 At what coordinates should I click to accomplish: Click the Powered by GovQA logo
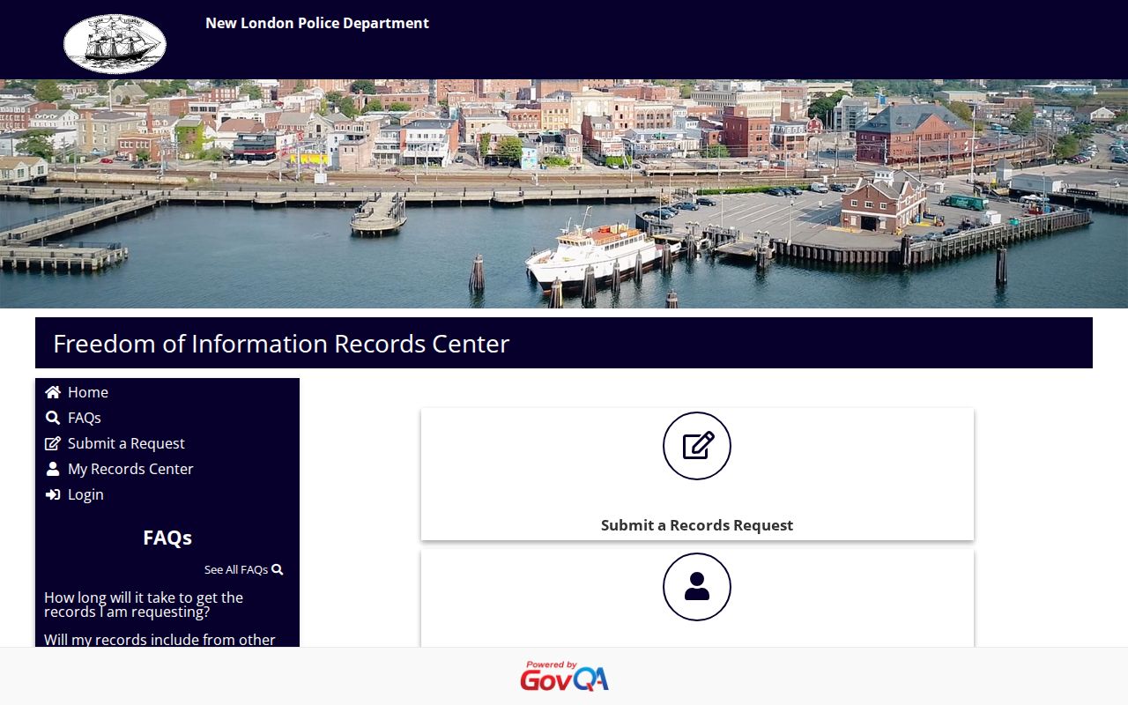[564, 676]
